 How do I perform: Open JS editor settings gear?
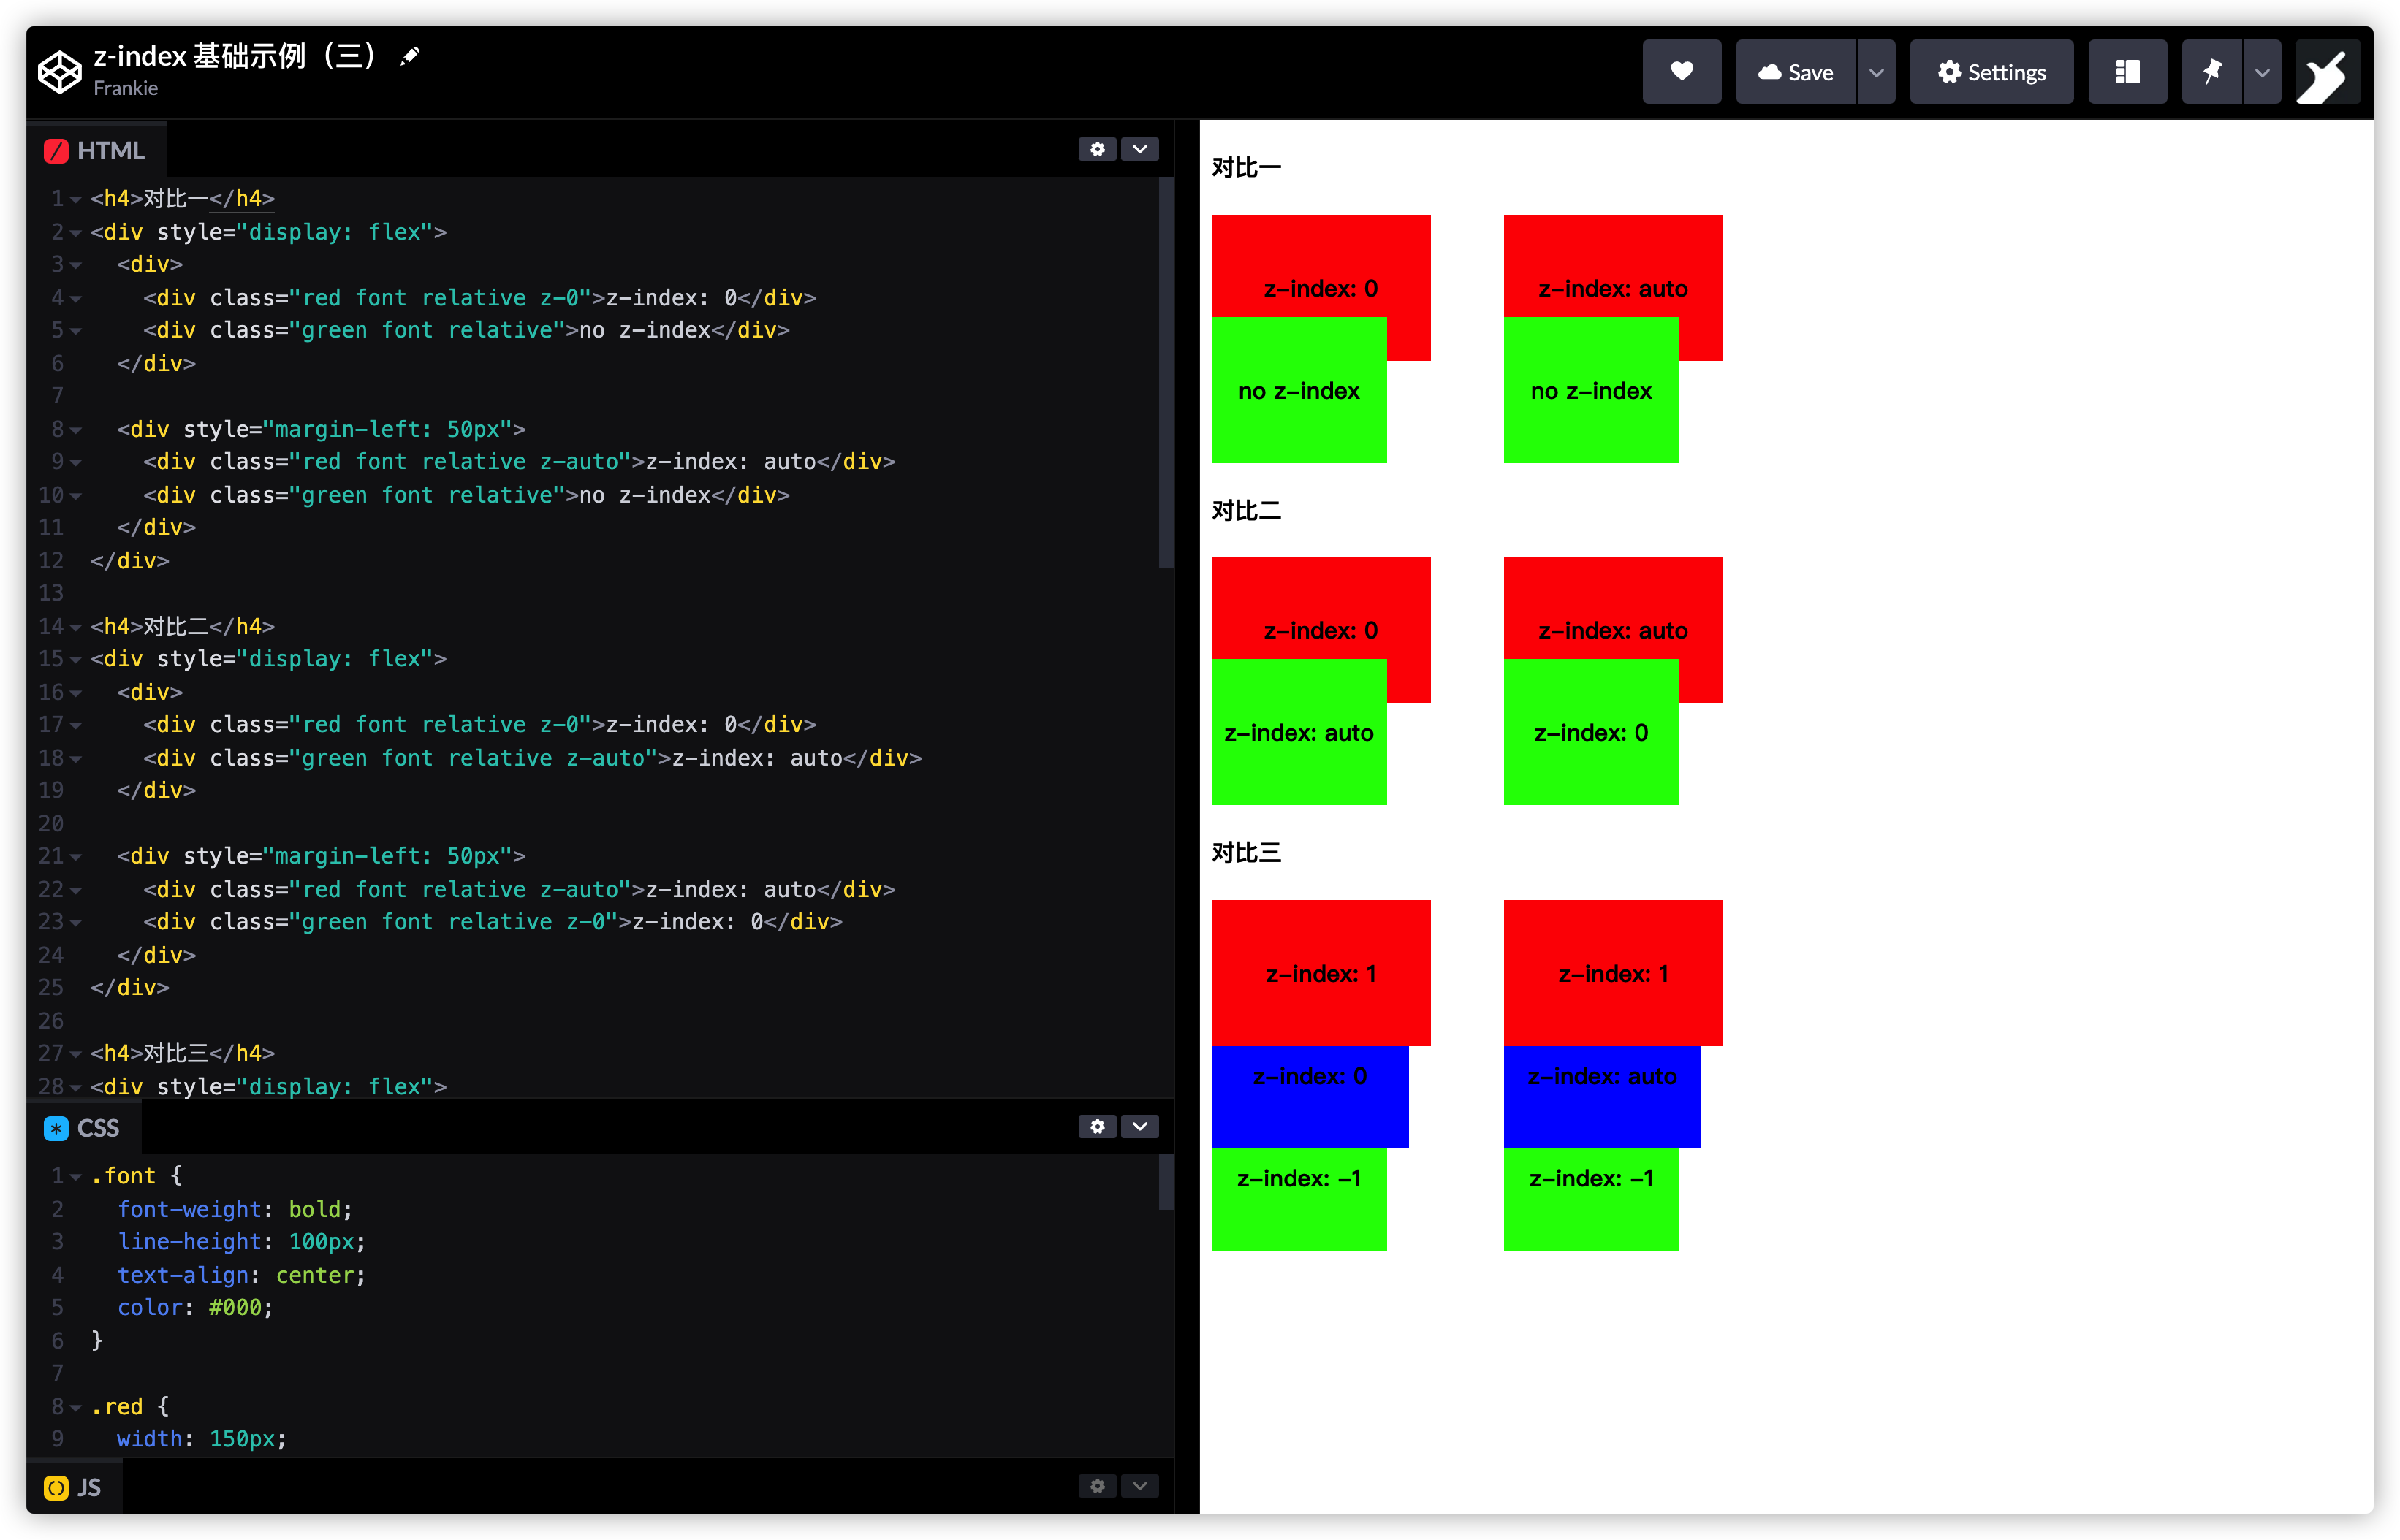1098,1486
